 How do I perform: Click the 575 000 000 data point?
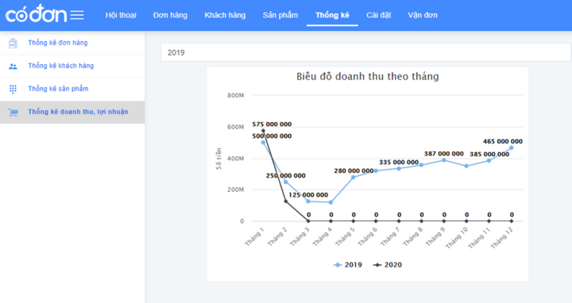pos(263,130)
